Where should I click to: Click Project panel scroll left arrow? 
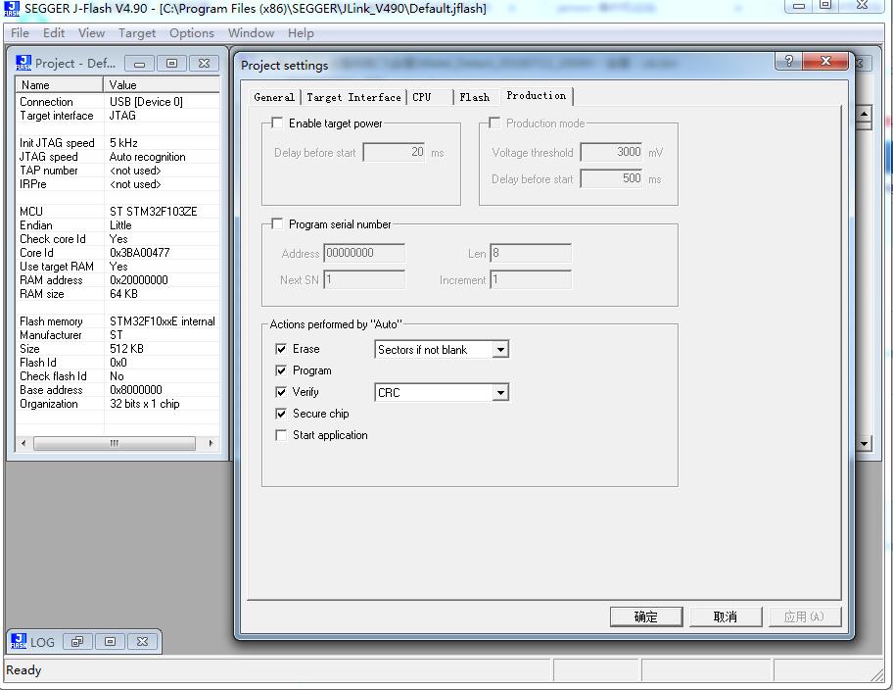[23, 443]
